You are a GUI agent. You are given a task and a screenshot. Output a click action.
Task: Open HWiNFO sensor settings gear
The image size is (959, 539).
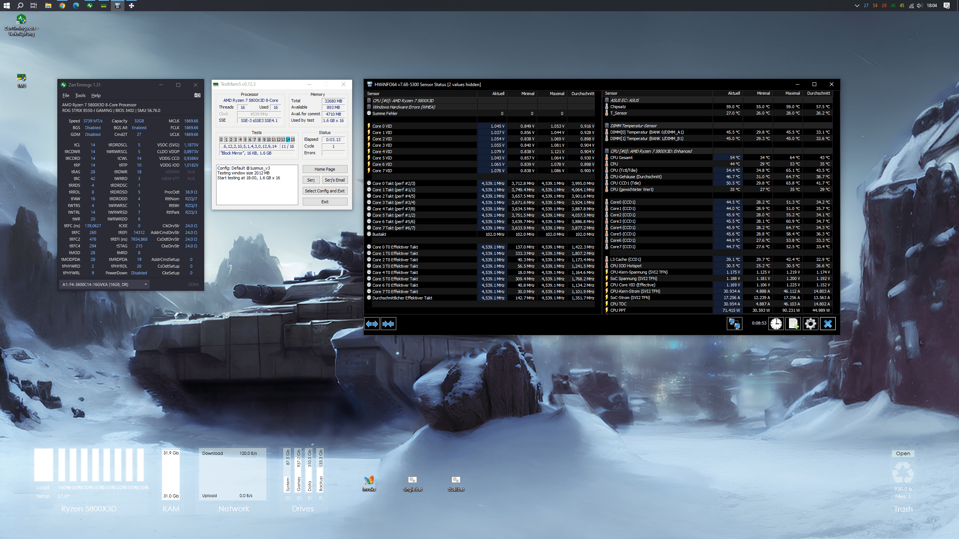[810, 324]
